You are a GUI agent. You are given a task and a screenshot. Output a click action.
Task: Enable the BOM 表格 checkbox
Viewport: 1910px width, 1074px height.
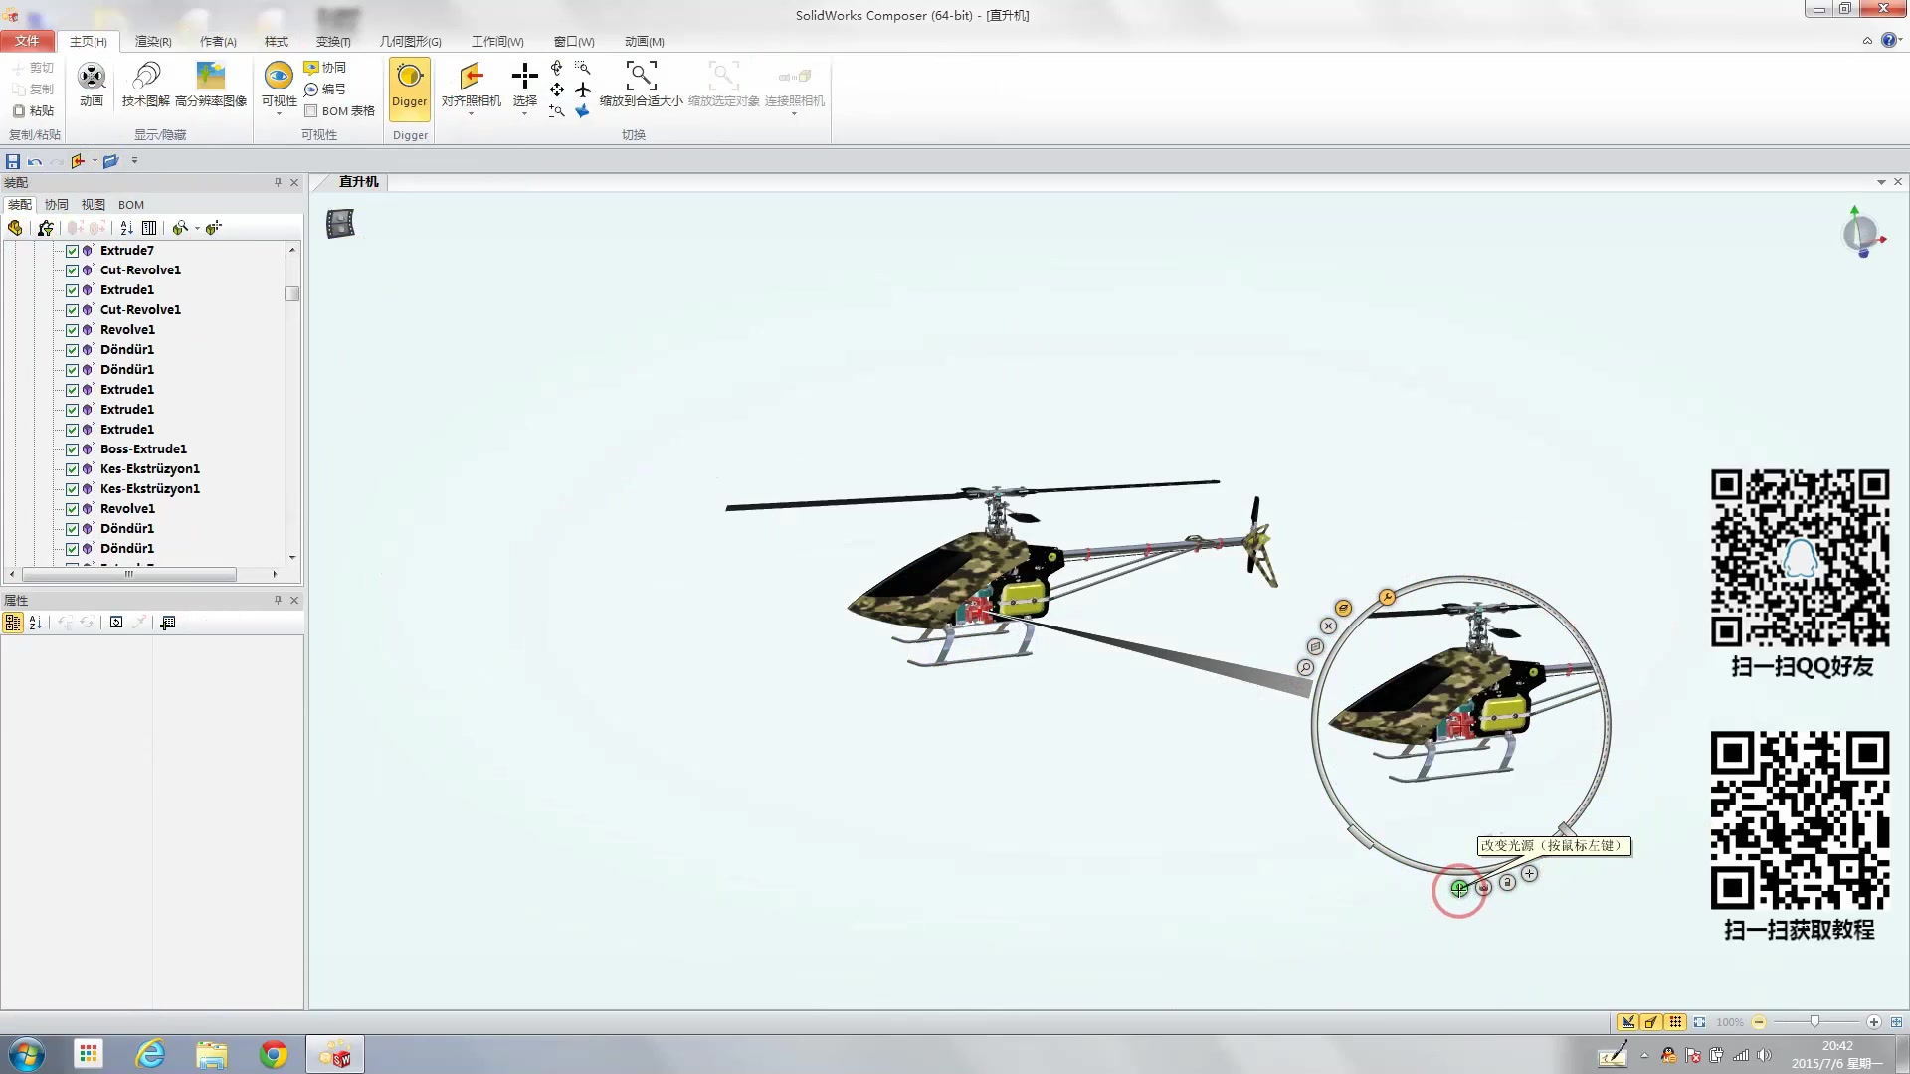(311, 111)
